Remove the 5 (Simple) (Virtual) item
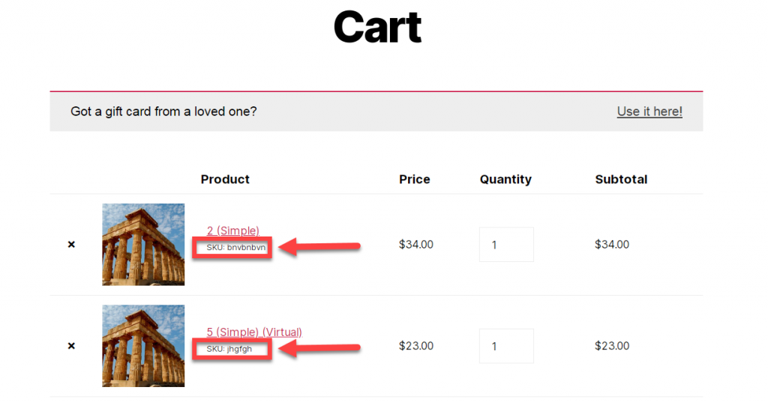768x402 pixels. [71, 347]
